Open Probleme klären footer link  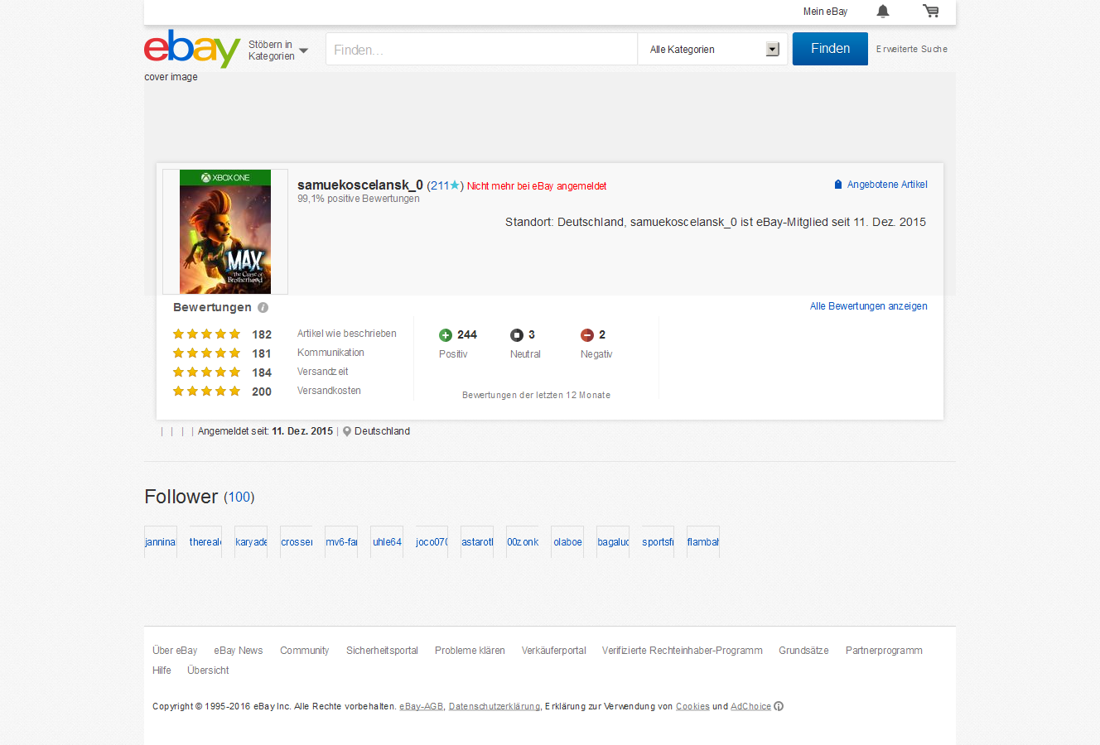click(x=470, y=651)
